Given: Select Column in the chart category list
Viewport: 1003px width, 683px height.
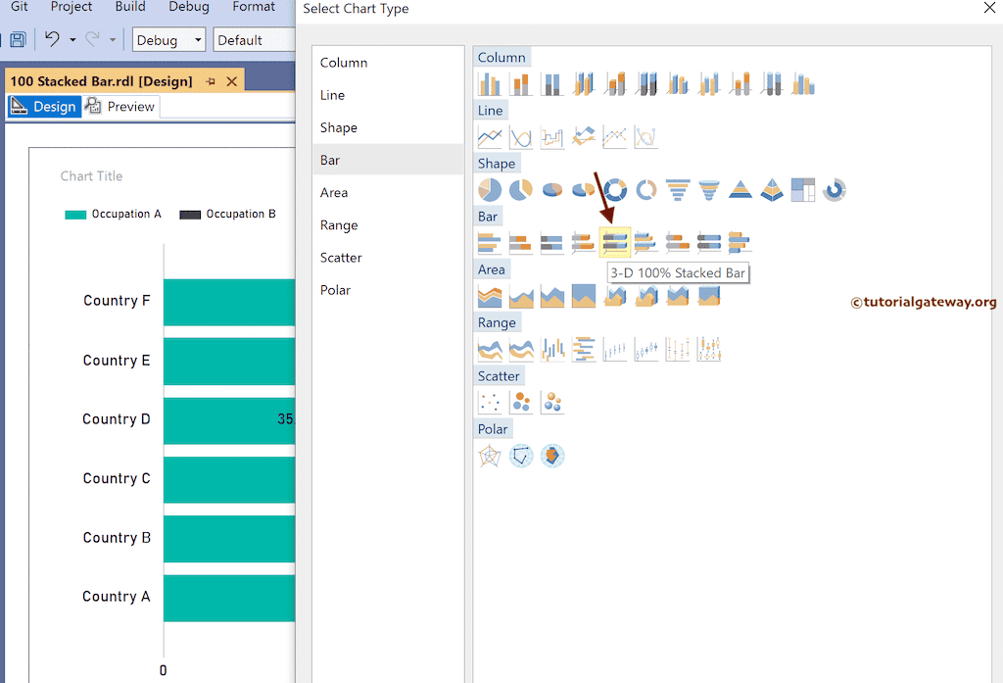Looking at the screenshot, I should pyautogui.click(x=388, y=63).
